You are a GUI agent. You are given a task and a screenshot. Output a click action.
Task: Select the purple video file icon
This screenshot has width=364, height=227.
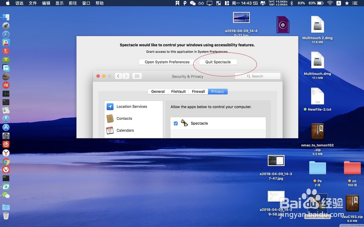pyautogui.click(x=283, y=25)
